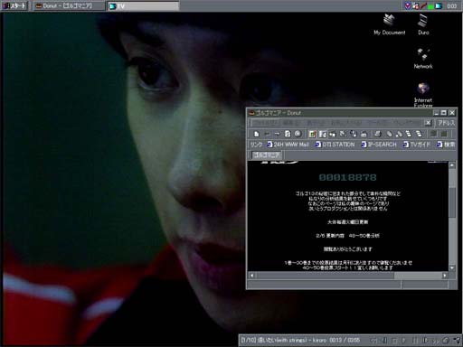Click the printer icon in the toolbar

pos(378,134)
